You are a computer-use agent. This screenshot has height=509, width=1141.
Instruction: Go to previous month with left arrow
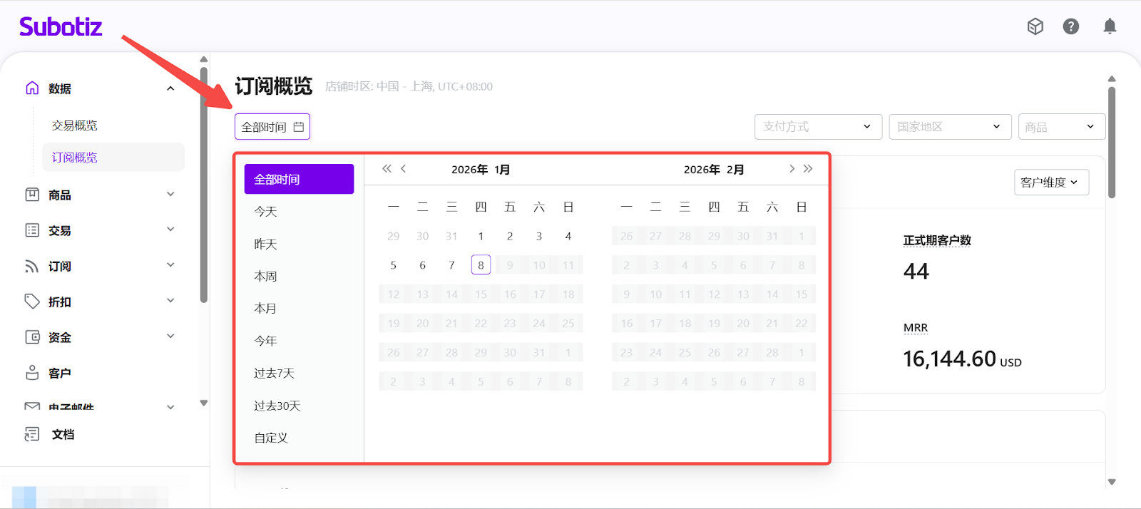(404, 169)
